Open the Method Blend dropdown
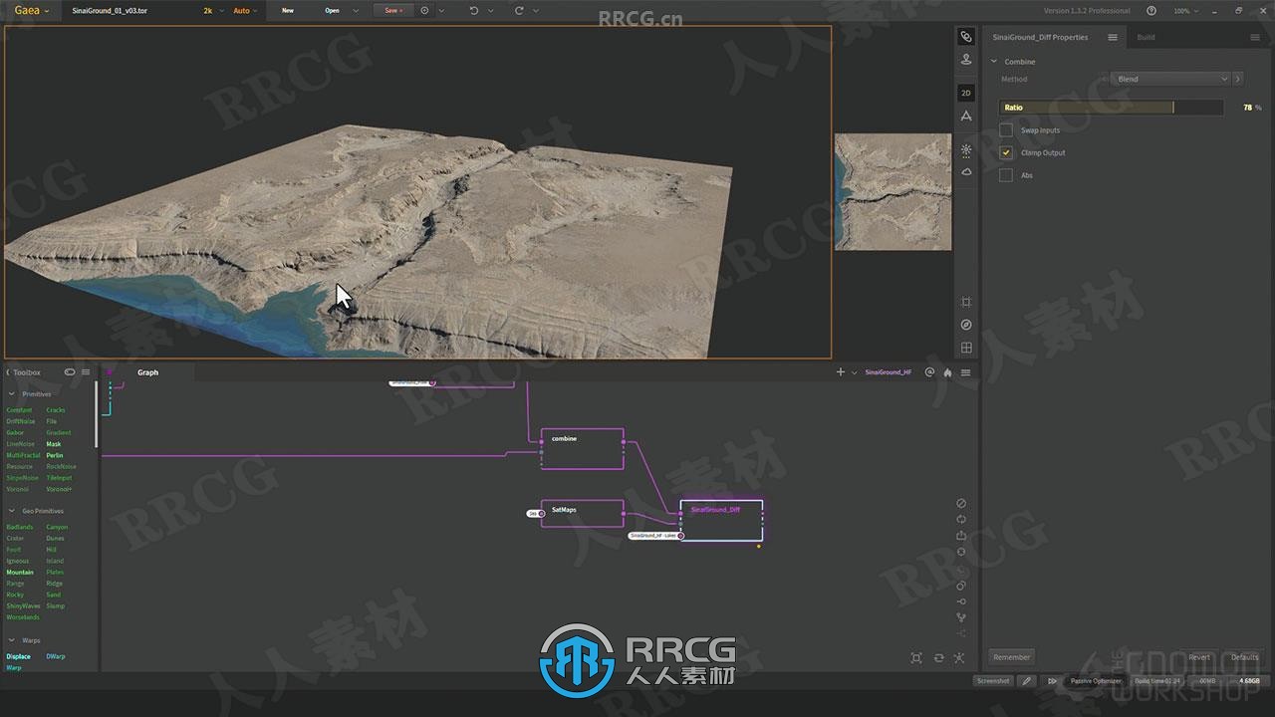 point(1170,79)
